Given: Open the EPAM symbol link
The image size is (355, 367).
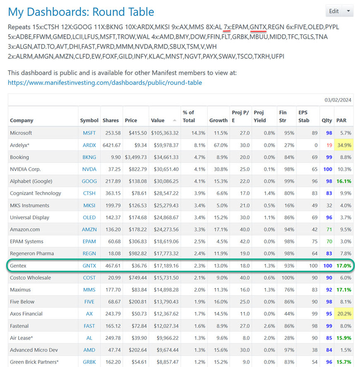Looking at the screenshot, I should [89, 241].
